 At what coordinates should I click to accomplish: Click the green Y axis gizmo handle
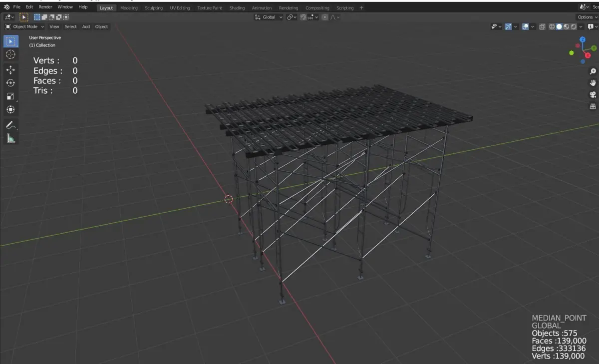coord(594,48)
